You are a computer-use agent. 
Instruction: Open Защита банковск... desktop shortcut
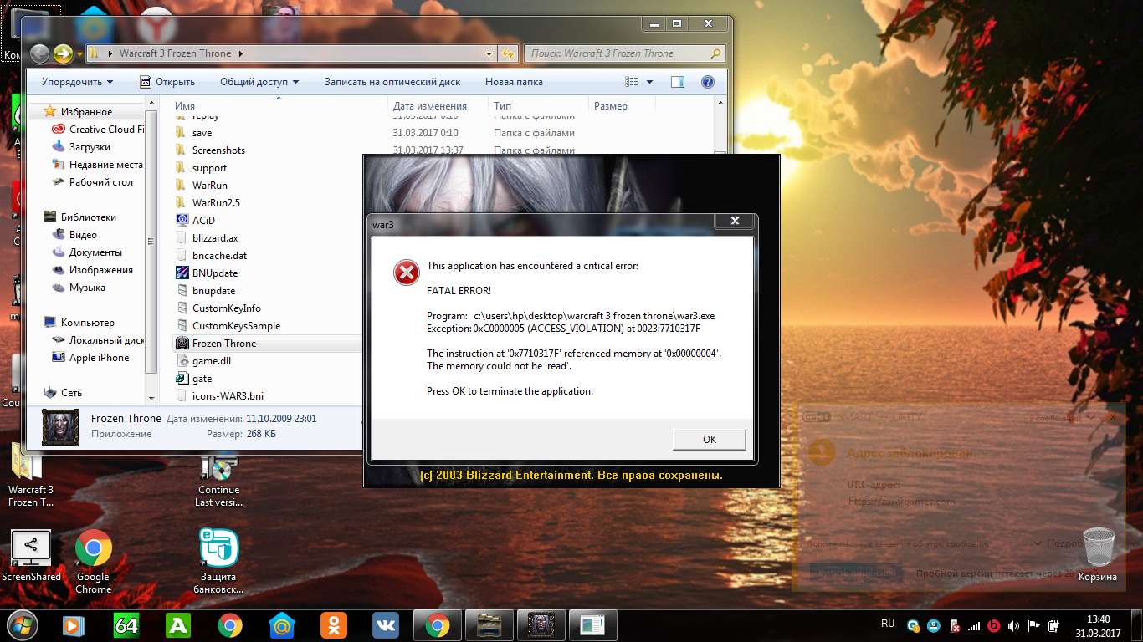[x=218, y=562]
